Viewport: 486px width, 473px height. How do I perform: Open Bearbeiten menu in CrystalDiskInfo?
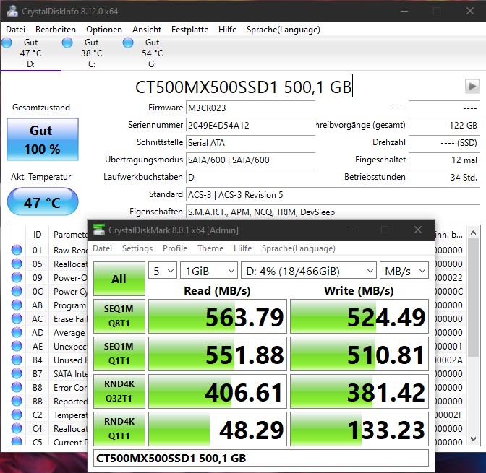[56, 30]
